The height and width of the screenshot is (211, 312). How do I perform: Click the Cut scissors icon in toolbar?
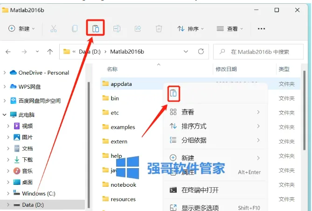54,28
